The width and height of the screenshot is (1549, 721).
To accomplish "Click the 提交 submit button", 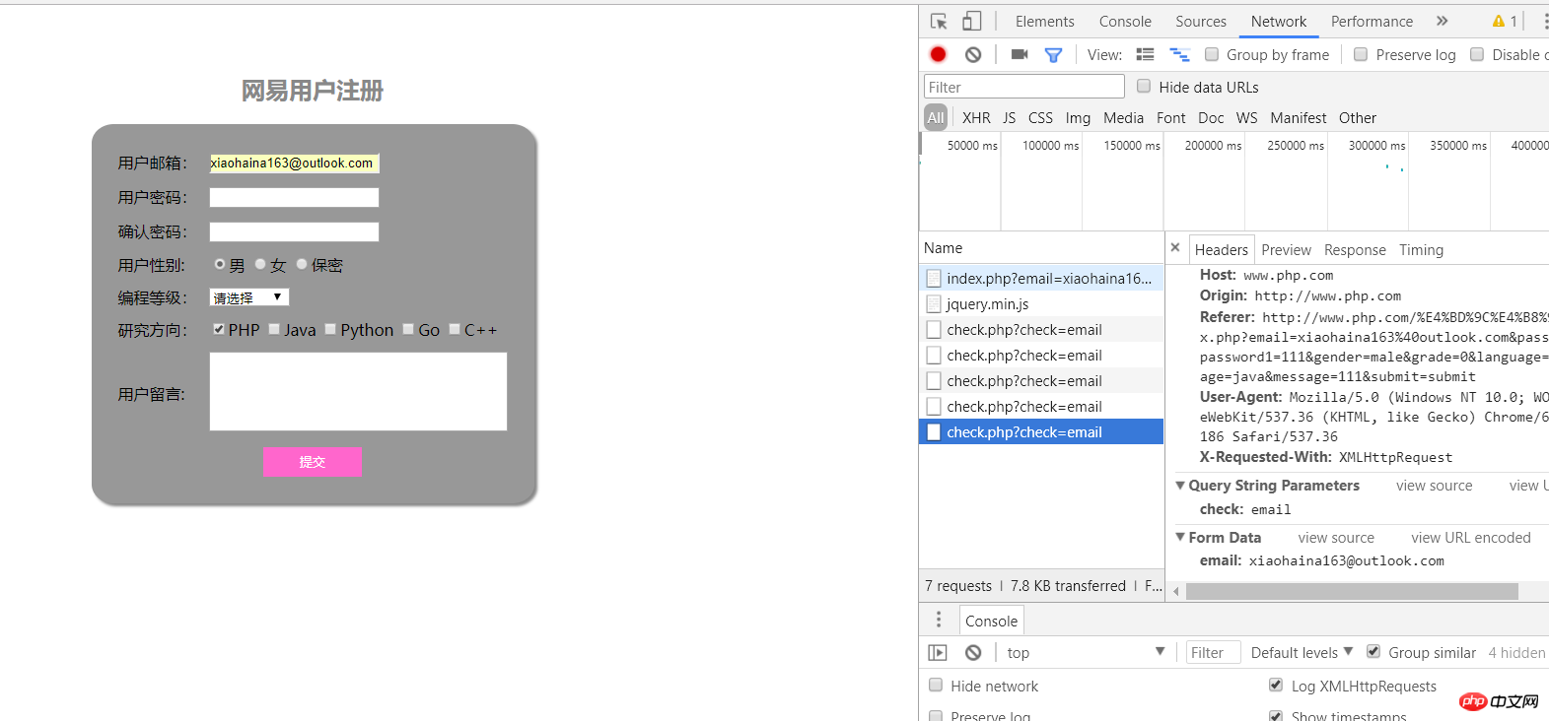I will (x=313, y=461).
